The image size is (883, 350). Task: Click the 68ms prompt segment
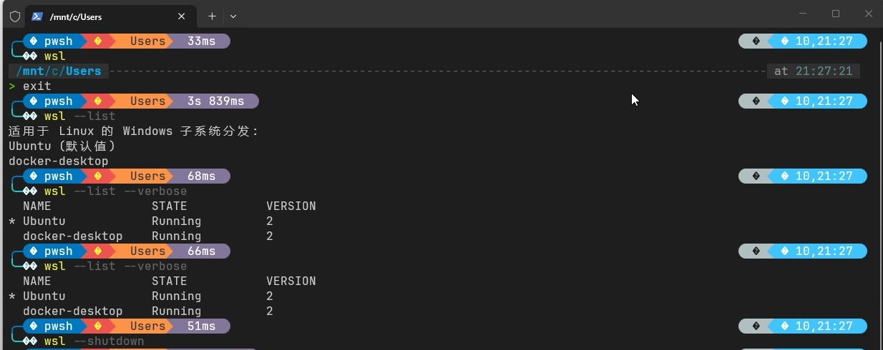point(200,176)
